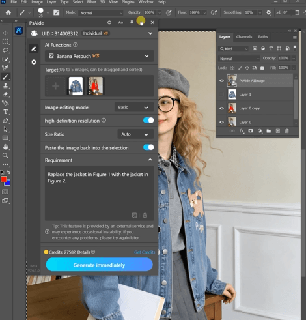Delete layer with the trash icon

point(286,131)
